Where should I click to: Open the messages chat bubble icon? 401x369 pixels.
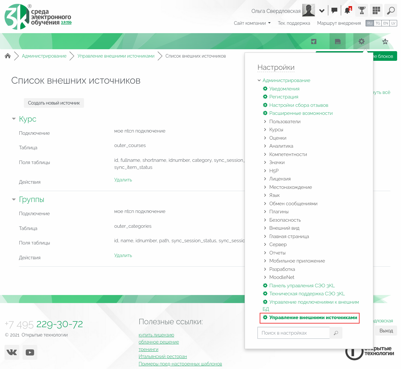point(334,11)
